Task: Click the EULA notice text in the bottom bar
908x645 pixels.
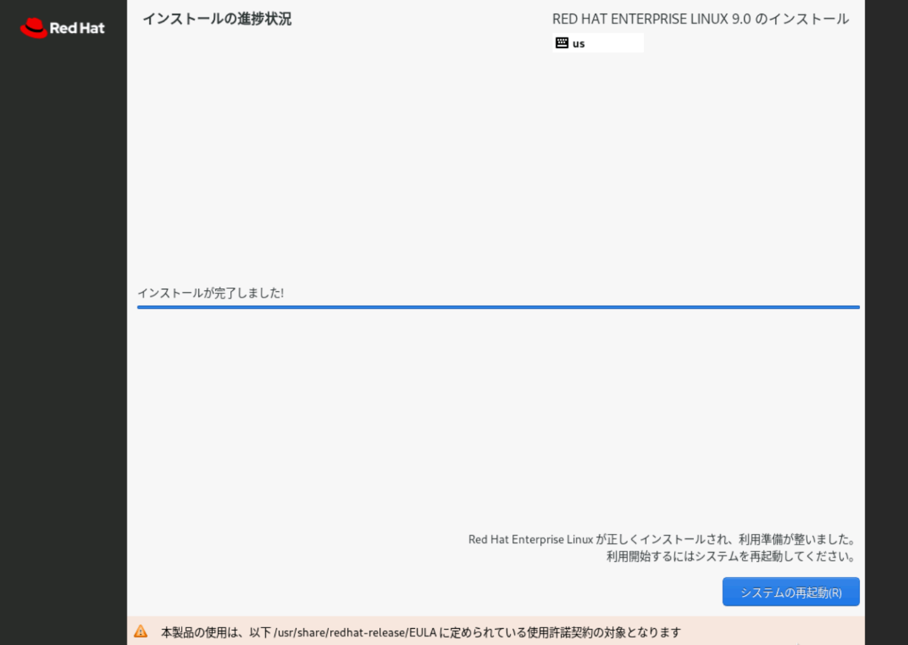Action: 421,632
